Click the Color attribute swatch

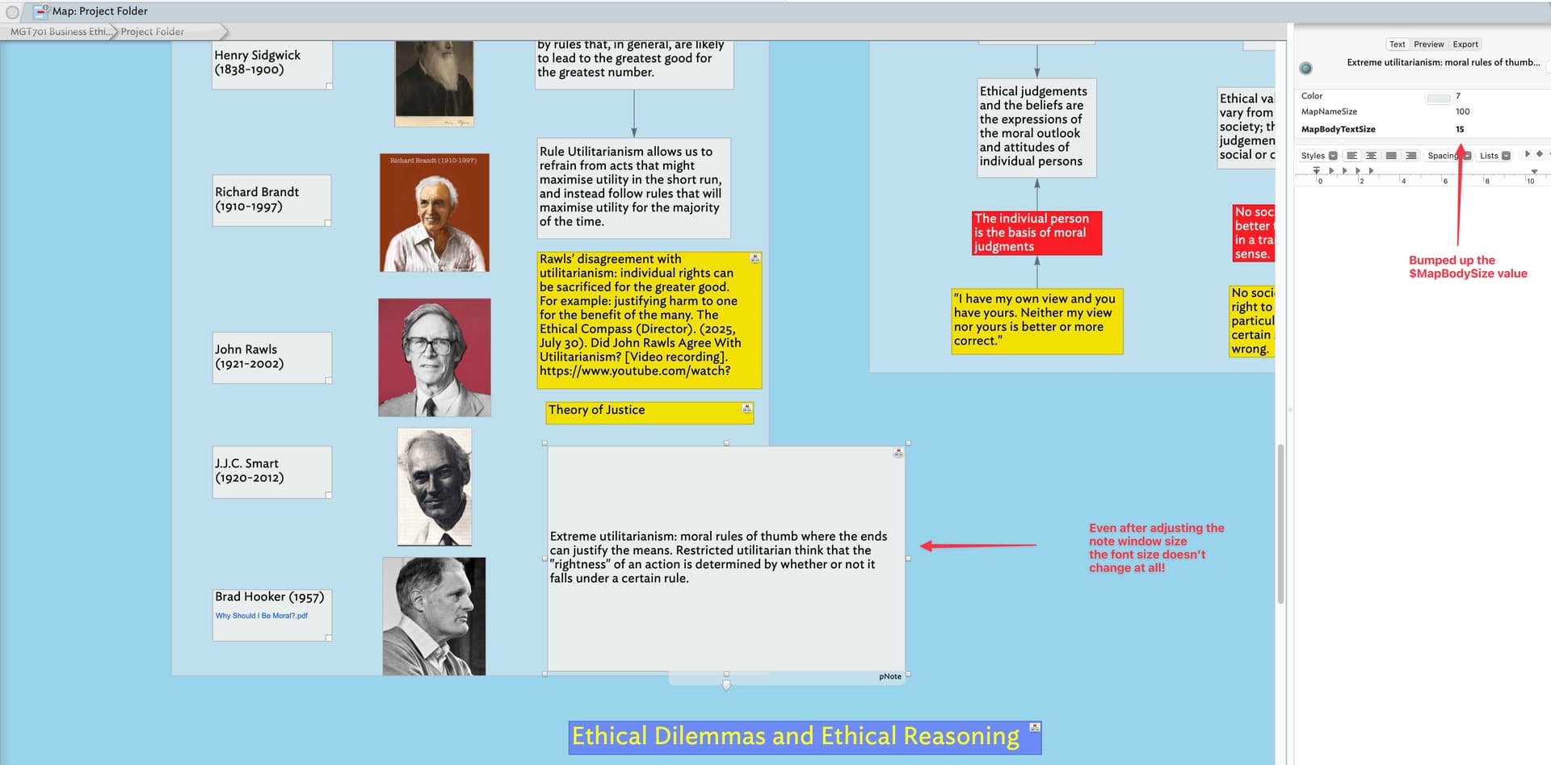(x=1438, y=98)
